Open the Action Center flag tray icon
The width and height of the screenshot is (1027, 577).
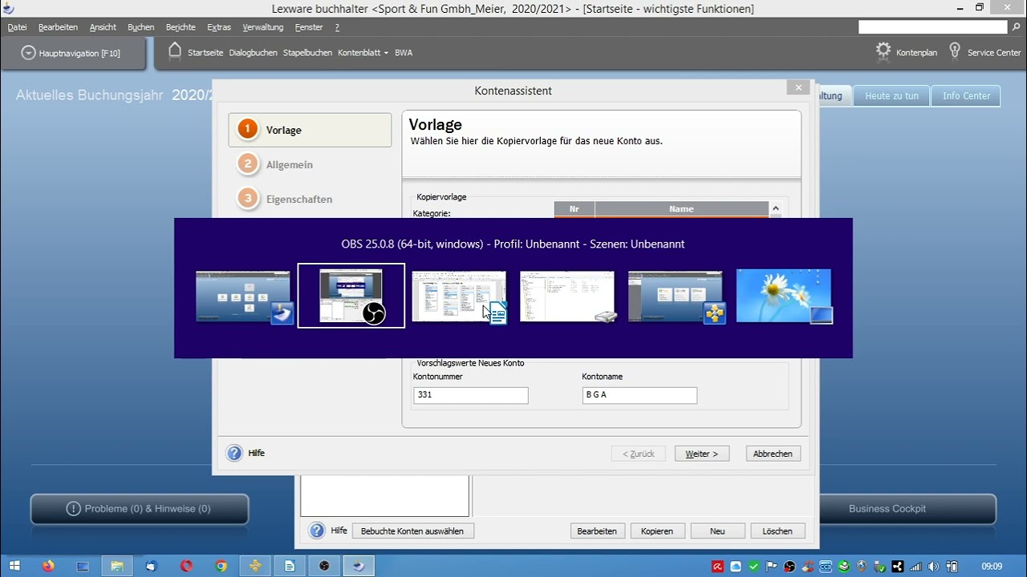click(x=772, y=567)
